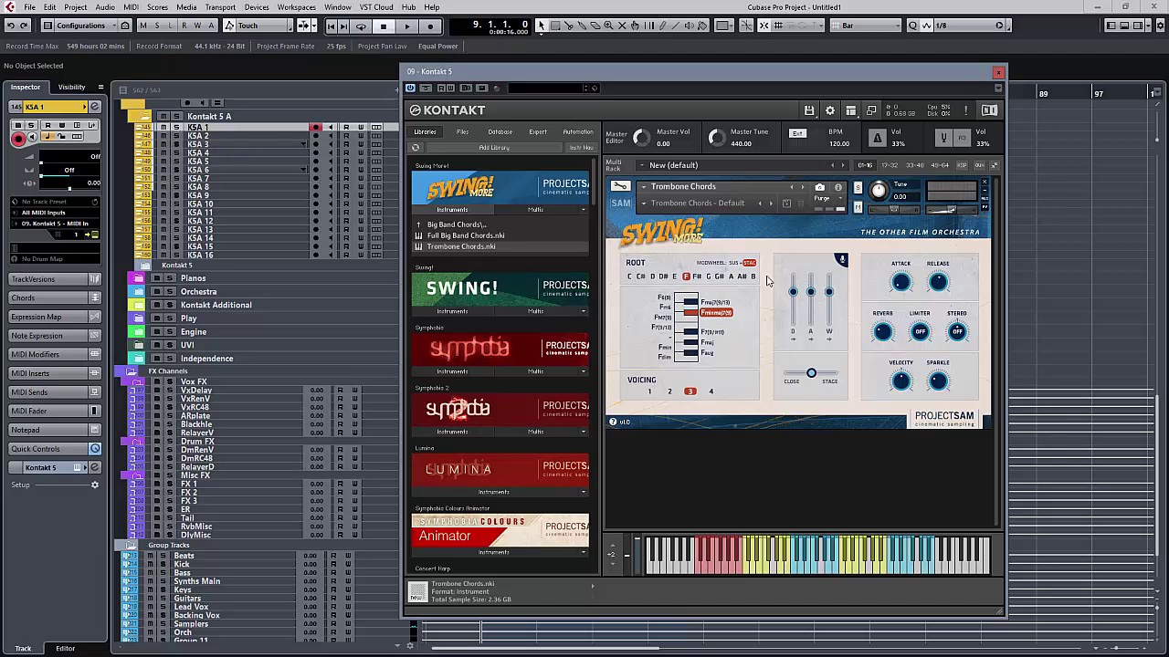Open the VST Cloud menu
This screenshot has width=1169, height=657.
click(376, 7)
